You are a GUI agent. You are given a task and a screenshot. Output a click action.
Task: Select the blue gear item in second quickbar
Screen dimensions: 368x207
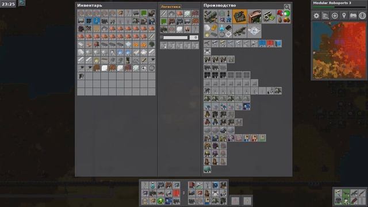pyautogui.click(x=215, y=185)
